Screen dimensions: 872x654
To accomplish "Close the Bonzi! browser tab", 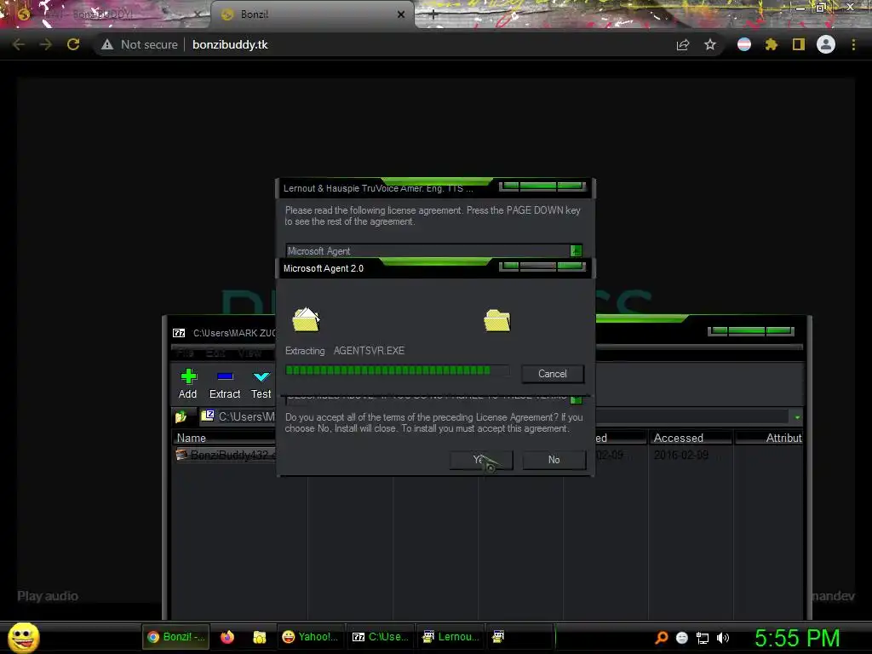I will (401, 14).
